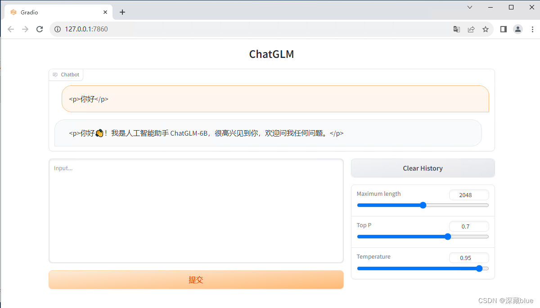Click the Temperature label

tap(373, 257)
